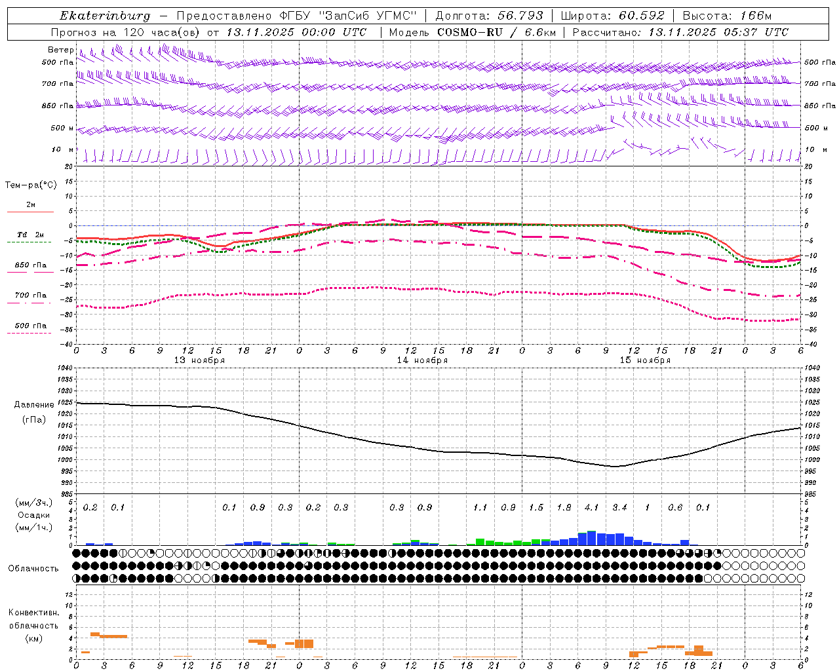Click the '13 ноября' date label
Screen dimensions: 839x671
[199, 360]
